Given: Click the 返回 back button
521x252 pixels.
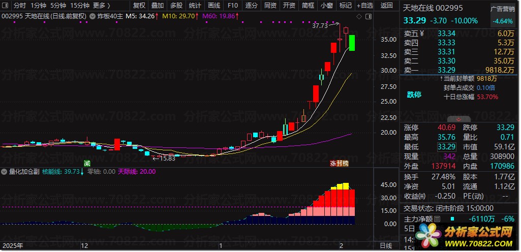Looking at the screenshot, I should [x=386, y=6].
